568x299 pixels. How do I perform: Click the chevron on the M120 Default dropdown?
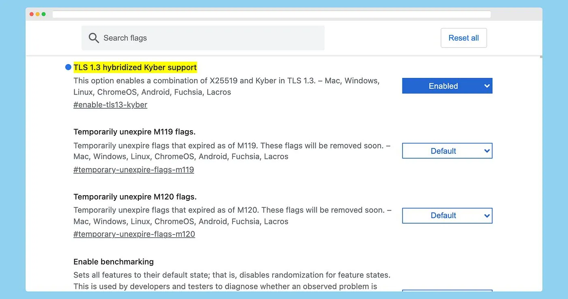click(486, 215)
